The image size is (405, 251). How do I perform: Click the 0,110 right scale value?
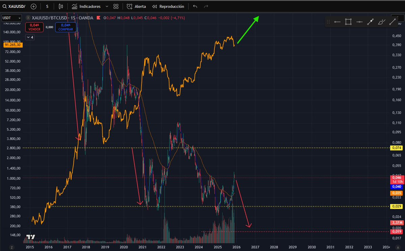[397, 123]
